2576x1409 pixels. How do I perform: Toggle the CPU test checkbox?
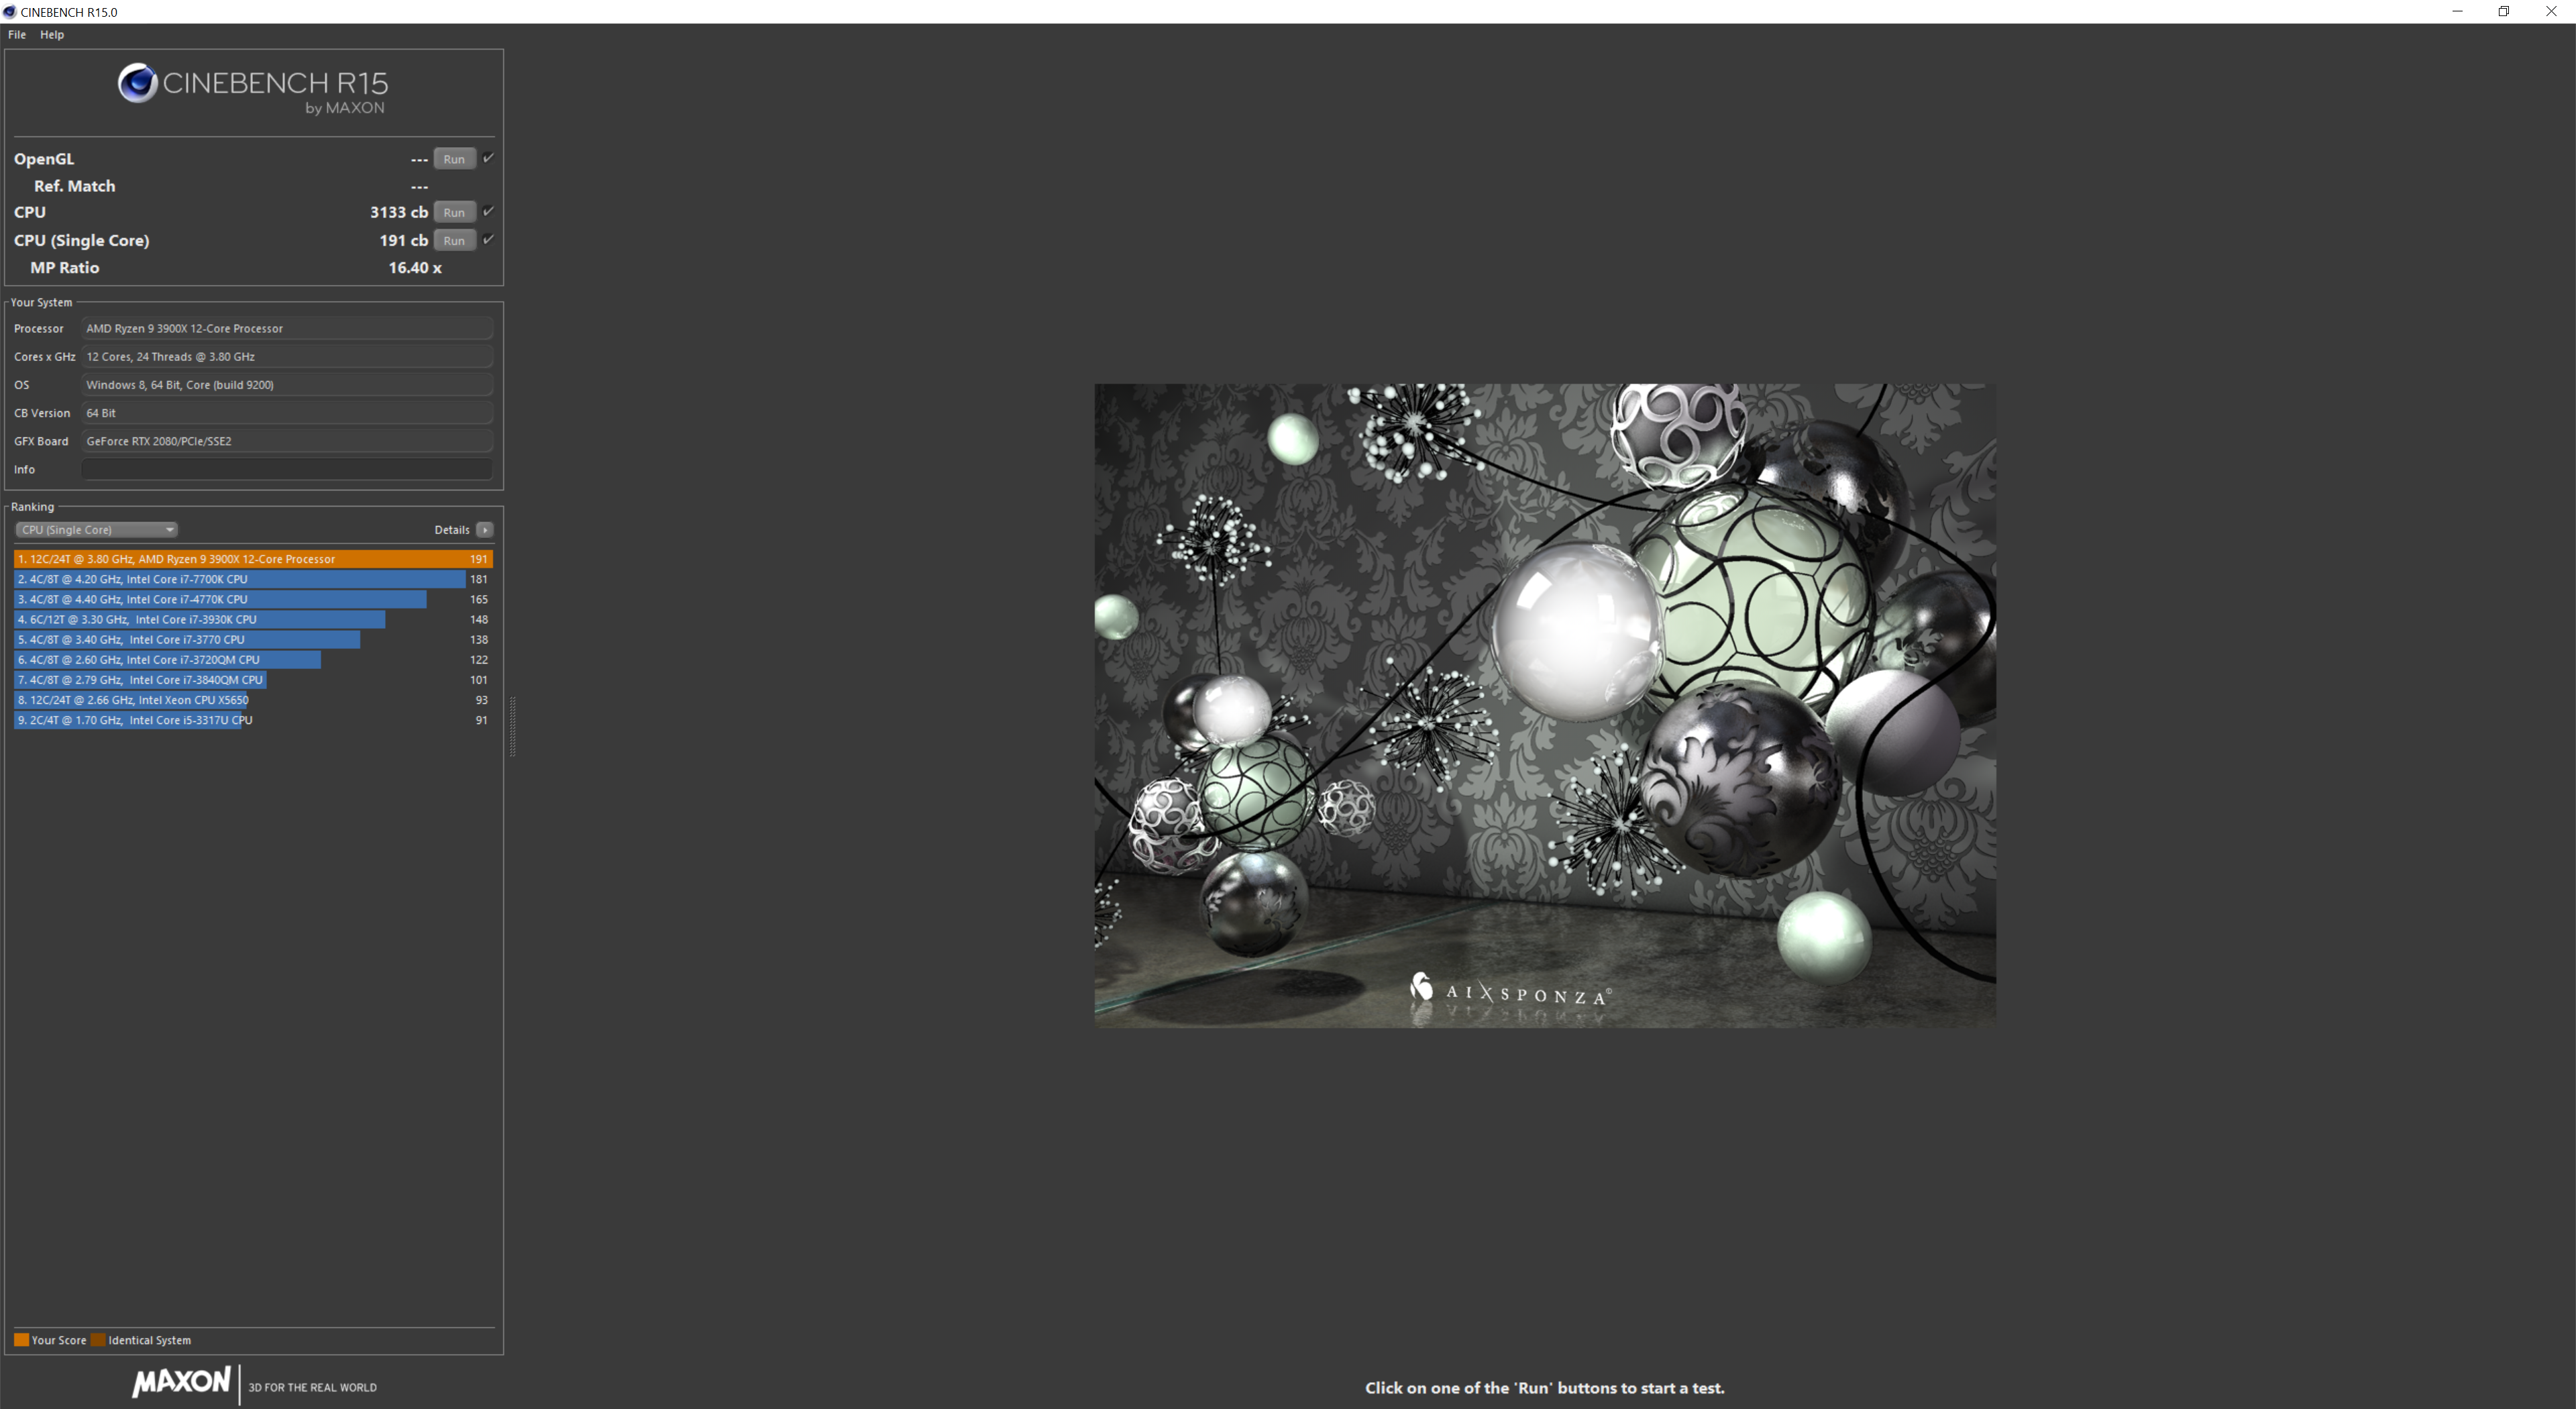click(488, 211)
